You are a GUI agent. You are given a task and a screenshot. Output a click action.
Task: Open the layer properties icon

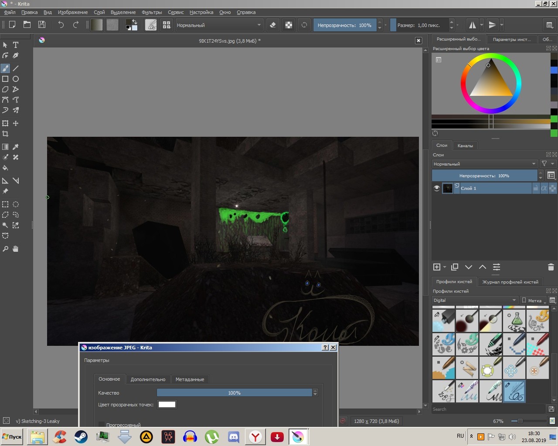[x=497, y=267]
